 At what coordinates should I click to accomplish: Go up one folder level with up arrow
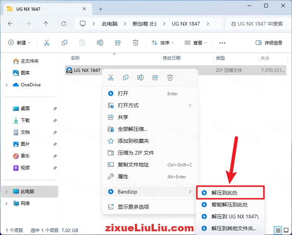pyautogui.click(x=46, y=24)
